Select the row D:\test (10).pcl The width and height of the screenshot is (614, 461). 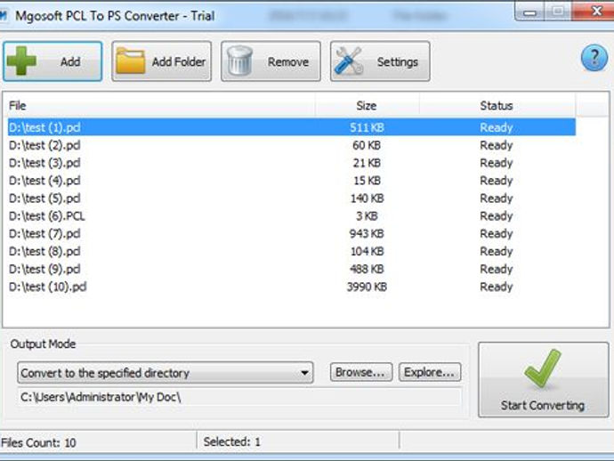click(x=292, y=287)
